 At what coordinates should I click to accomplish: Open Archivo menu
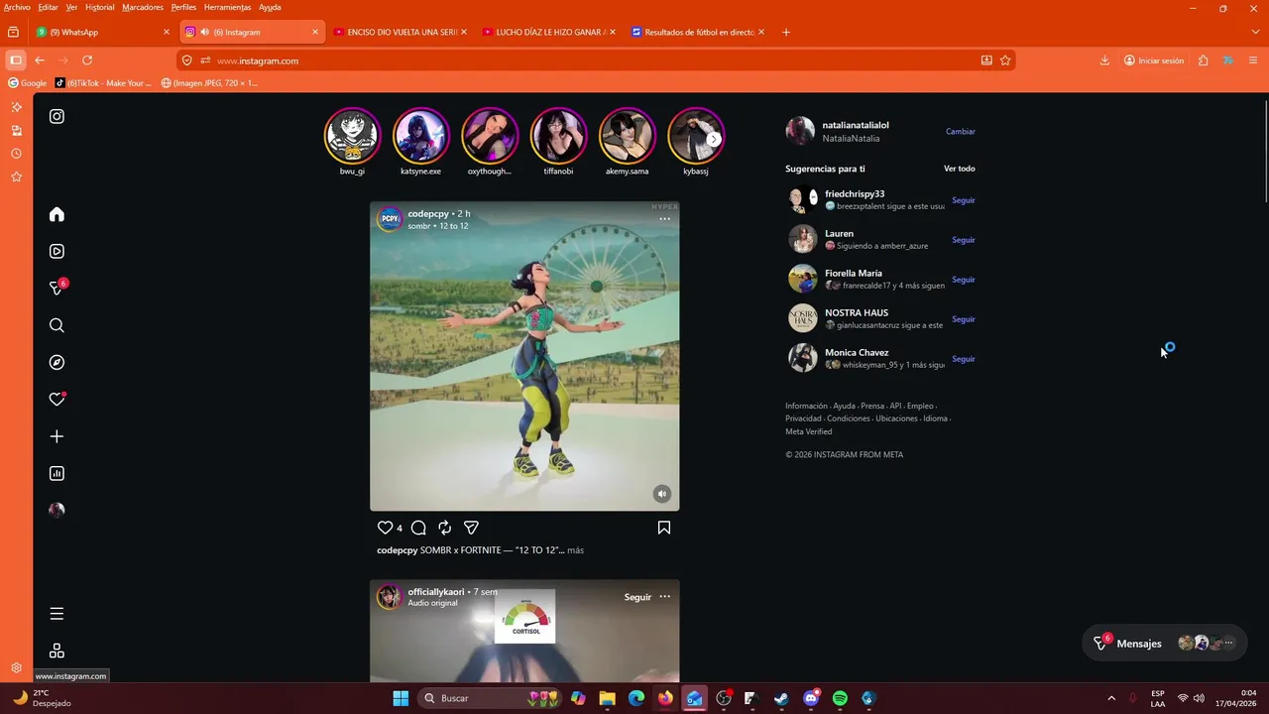tap(17, 7)
